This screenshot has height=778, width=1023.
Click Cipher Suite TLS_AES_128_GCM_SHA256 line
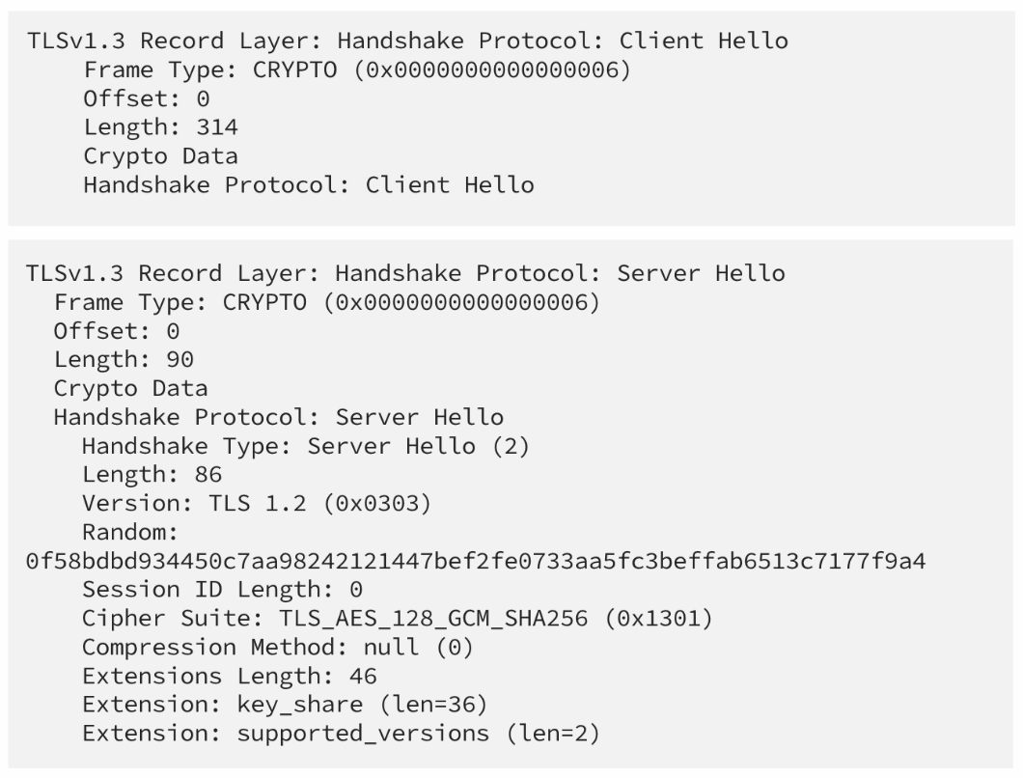point(398,618)
